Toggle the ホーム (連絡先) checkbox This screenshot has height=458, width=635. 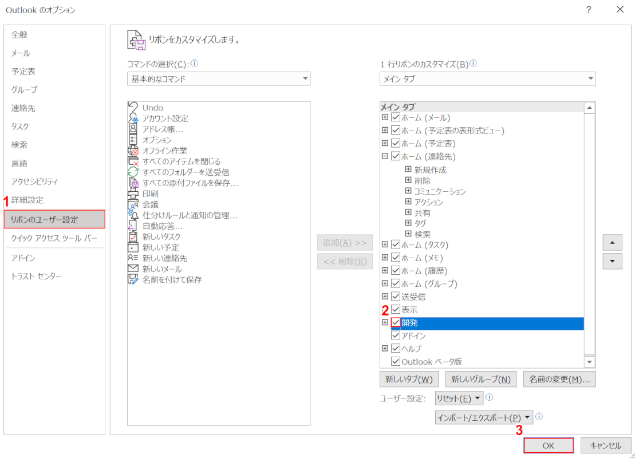coord(396,156)
